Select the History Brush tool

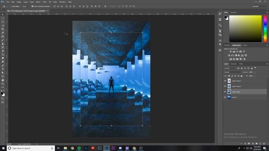click(3, 47)
